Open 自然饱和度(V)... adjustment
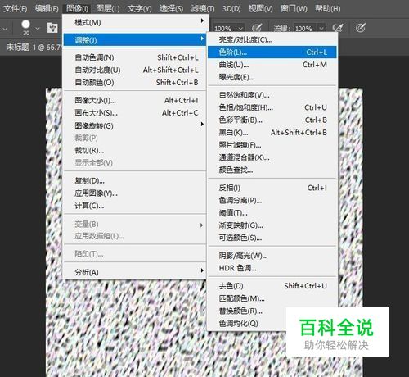 pos(272,95)
